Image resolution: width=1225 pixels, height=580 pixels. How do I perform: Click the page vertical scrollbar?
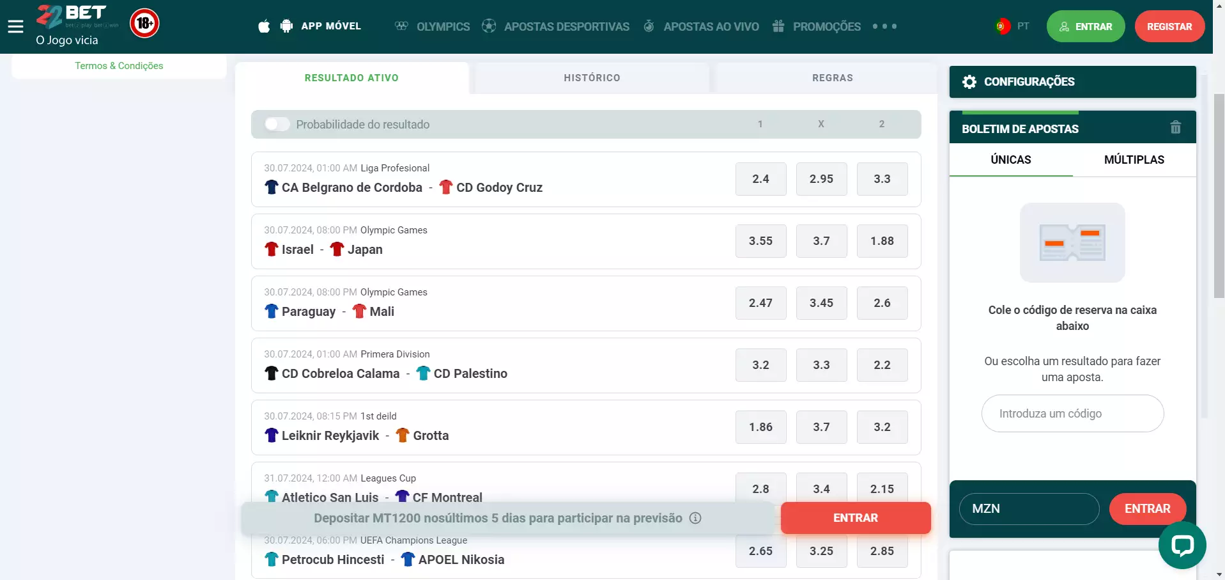[x=1219, y=192]
